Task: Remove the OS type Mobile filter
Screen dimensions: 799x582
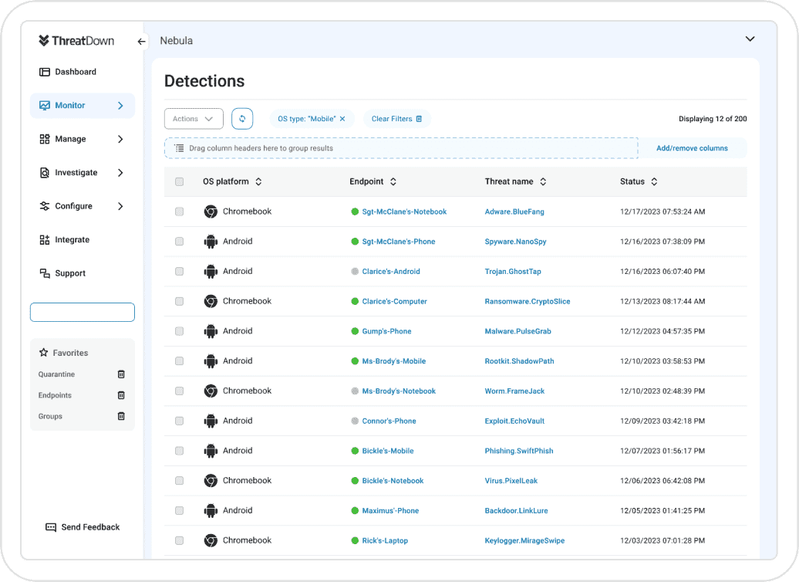Action: [342, 119]
